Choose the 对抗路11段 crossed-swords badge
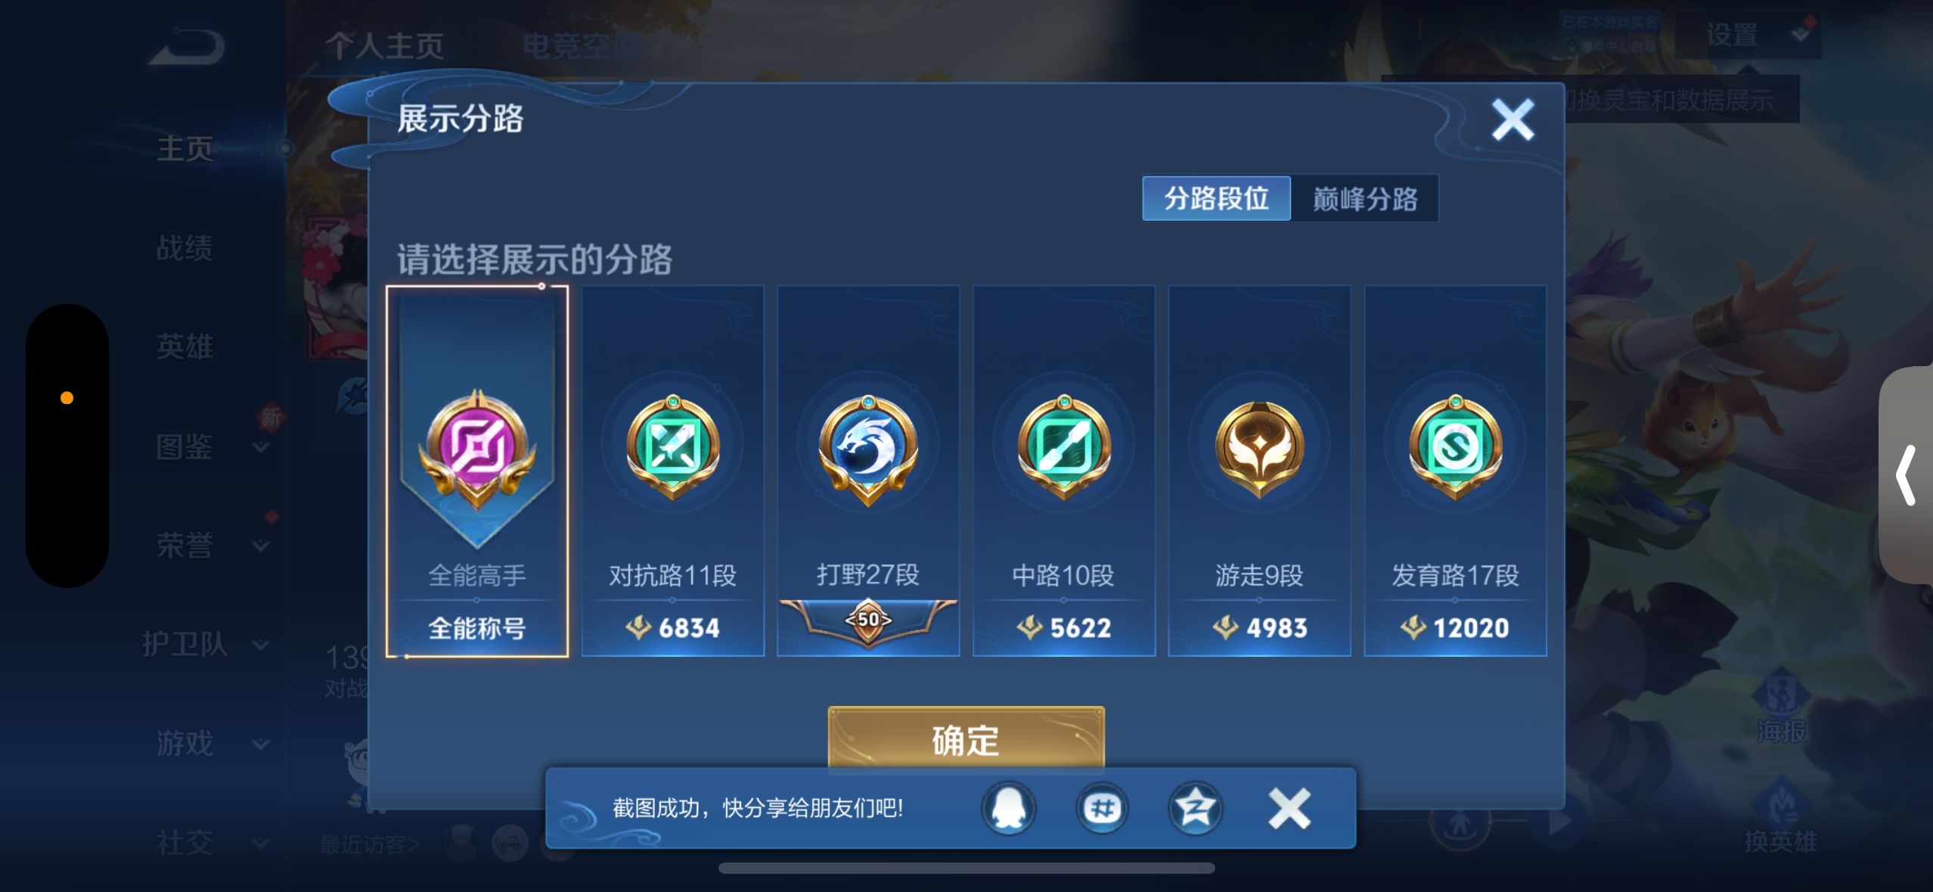The image size is (1933, 892). 672,446
